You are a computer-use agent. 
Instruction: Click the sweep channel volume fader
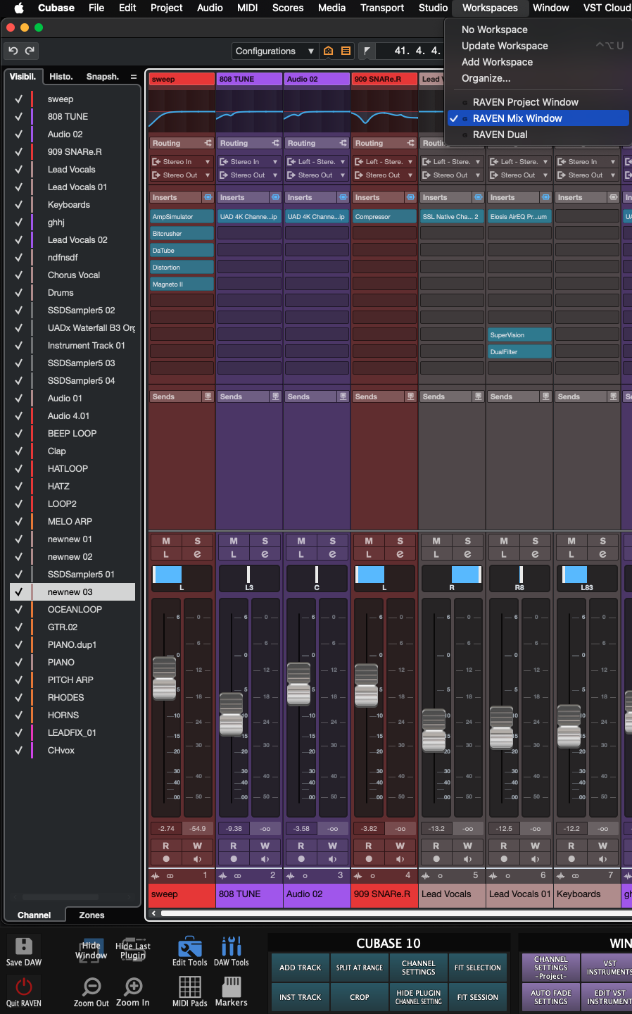[x=165, y=679]
